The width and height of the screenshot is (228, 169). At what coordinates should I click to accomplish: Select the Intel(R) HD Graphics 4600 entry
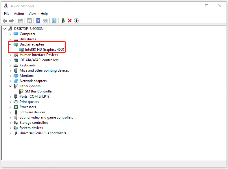coord(45,50)
